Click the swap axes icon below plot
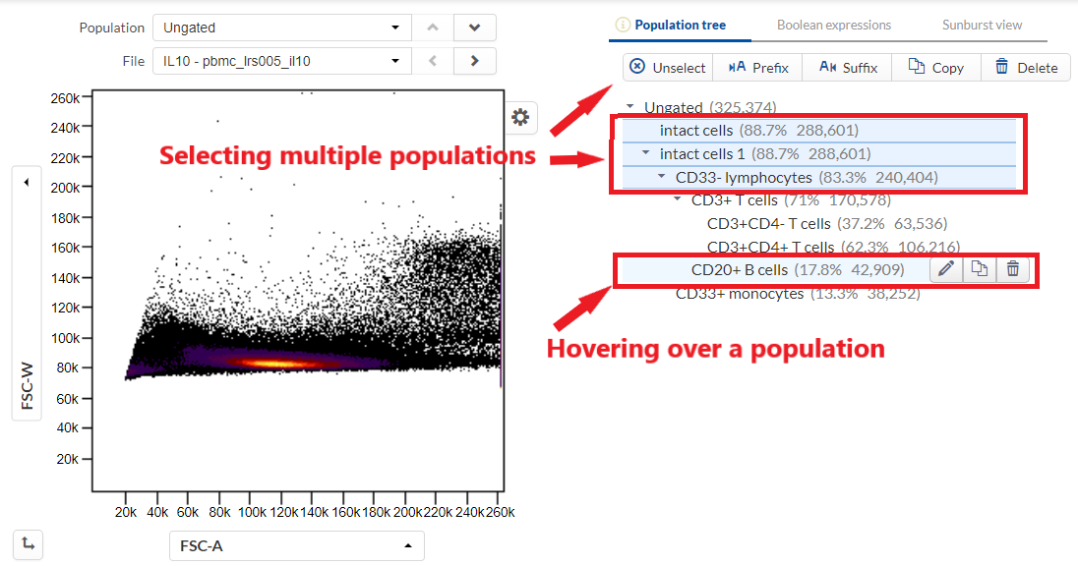This screenshot has height=566, width=1078. click(29, 544)
